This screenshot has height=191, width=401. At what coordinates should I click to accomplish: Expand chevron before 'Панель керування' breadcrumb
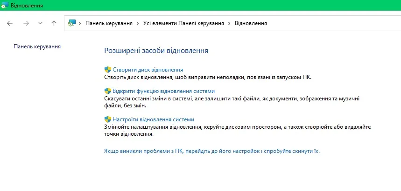click(80, 23)
